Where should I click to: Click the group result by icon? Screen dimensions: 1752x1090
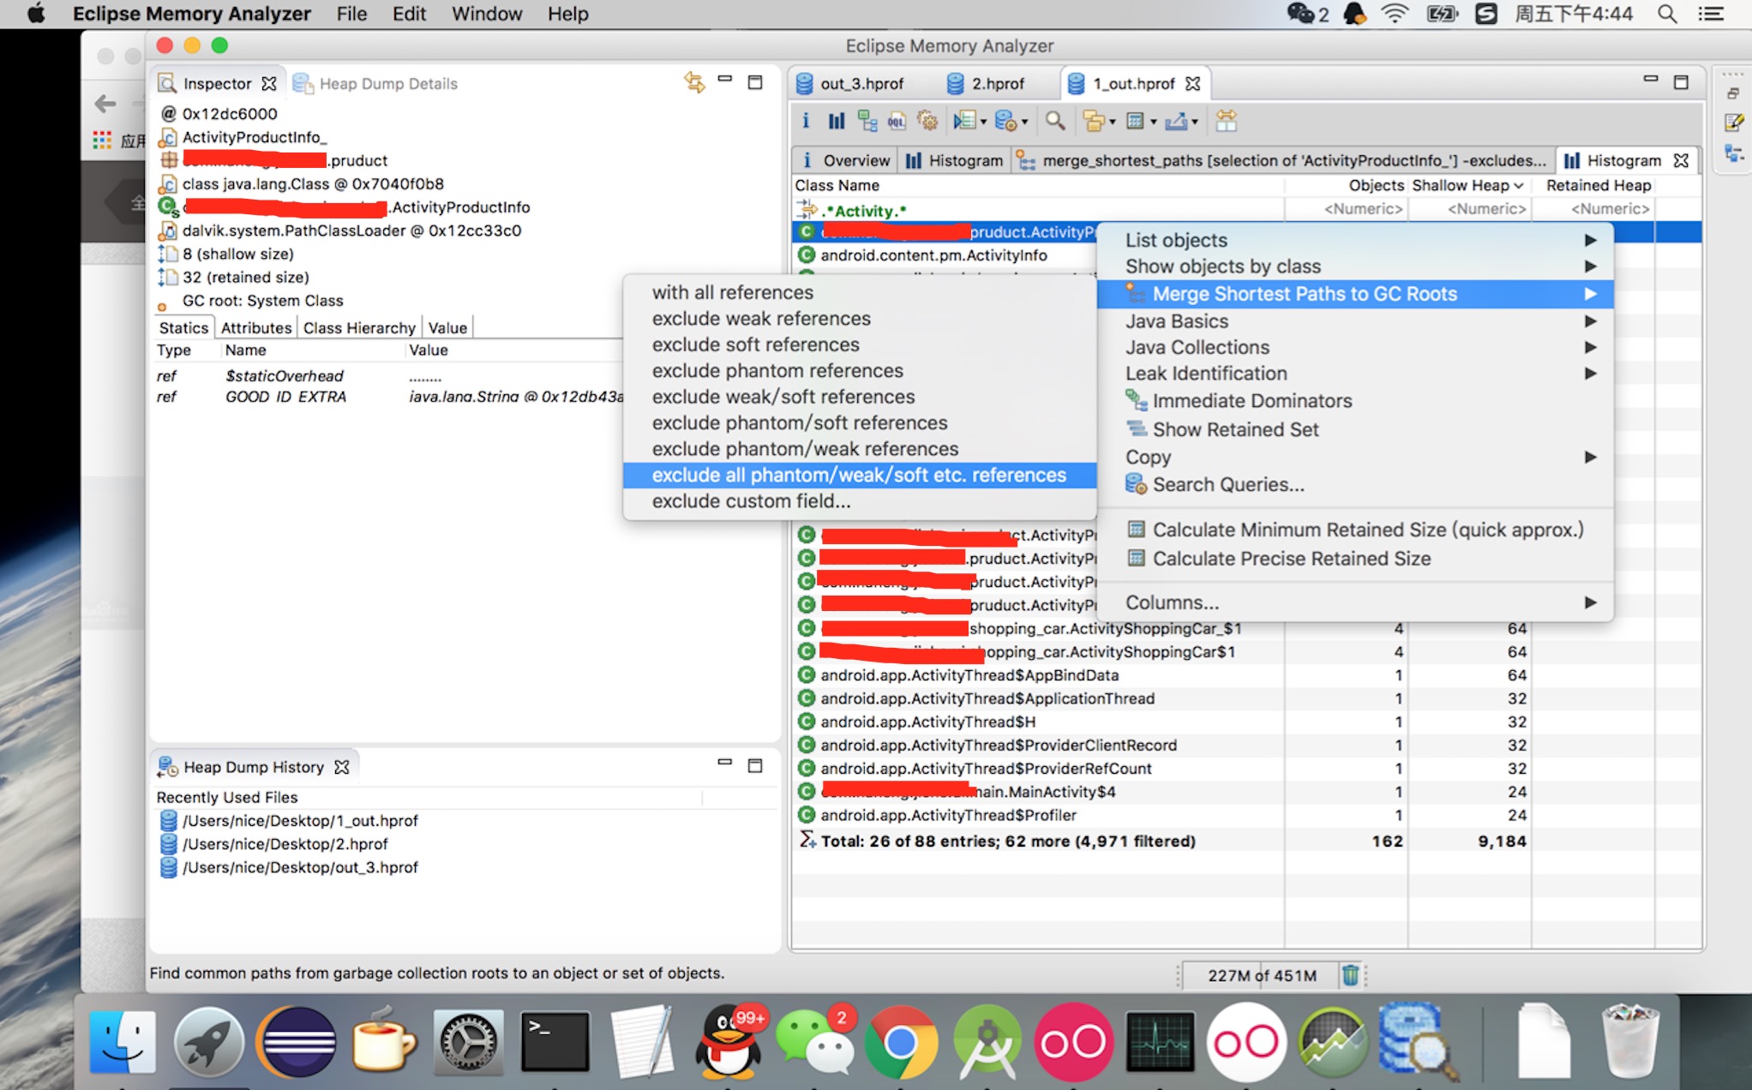1093,121
